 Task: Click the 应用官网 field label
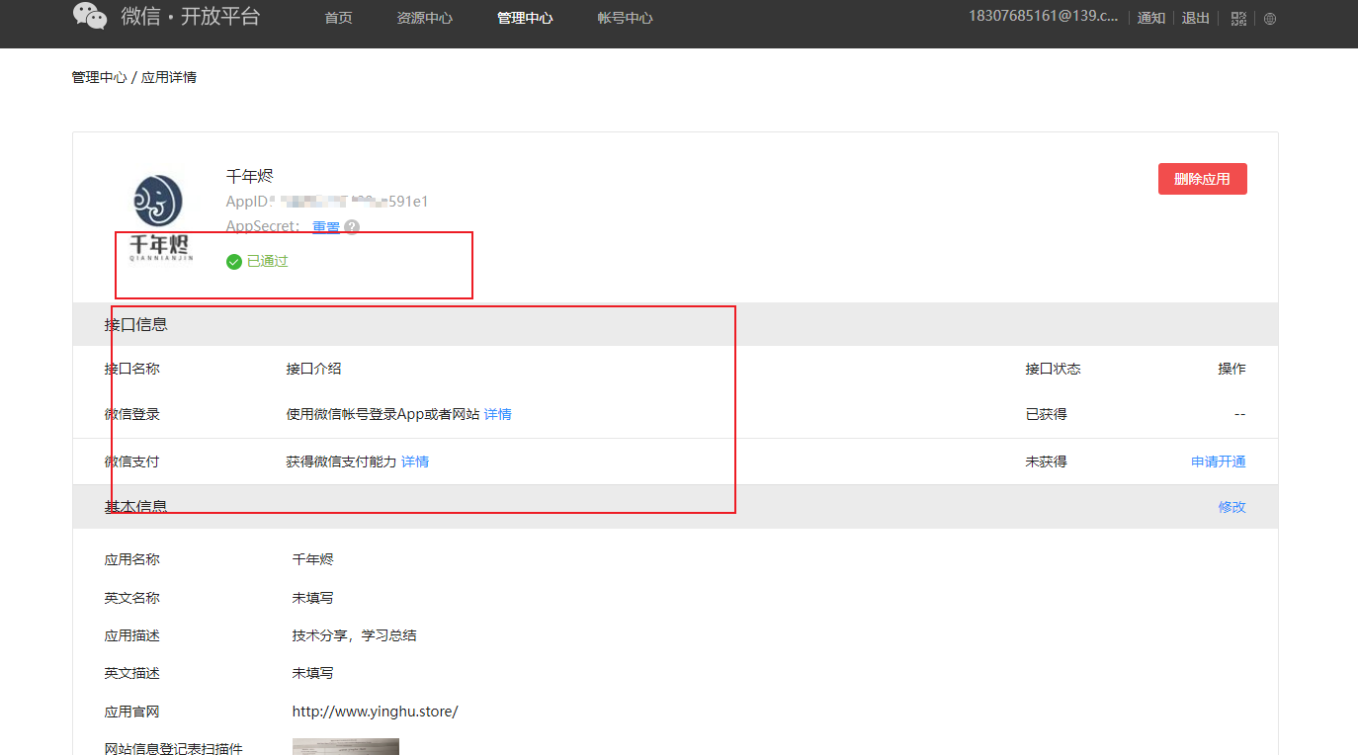pos(131,712)
